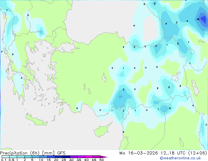Open the weatheronline.co.uk link

[180, 158]
